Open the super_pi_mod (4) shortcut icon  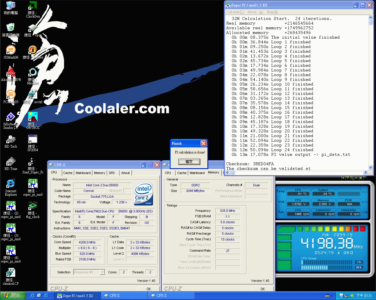(x=11, y=255)
